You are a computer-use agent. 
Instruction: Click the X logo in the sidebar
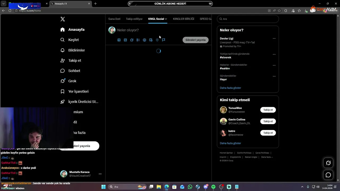click(x=63, y=19)
